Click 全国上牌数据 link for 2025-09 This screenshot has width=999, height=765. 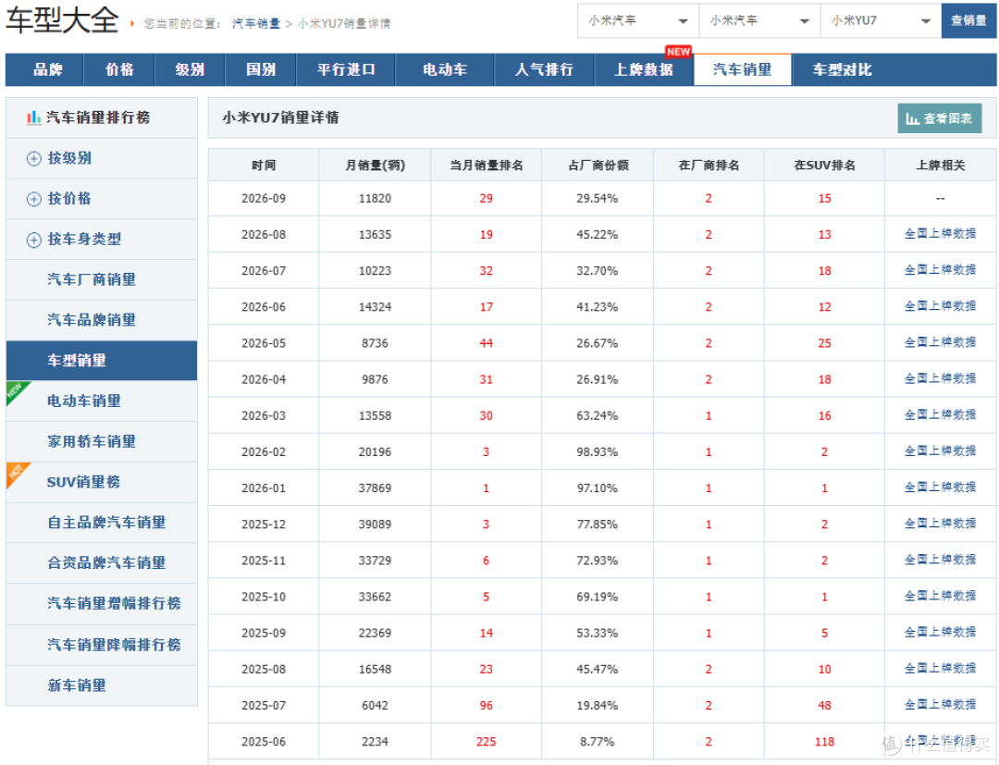click(x=941, y=633)
